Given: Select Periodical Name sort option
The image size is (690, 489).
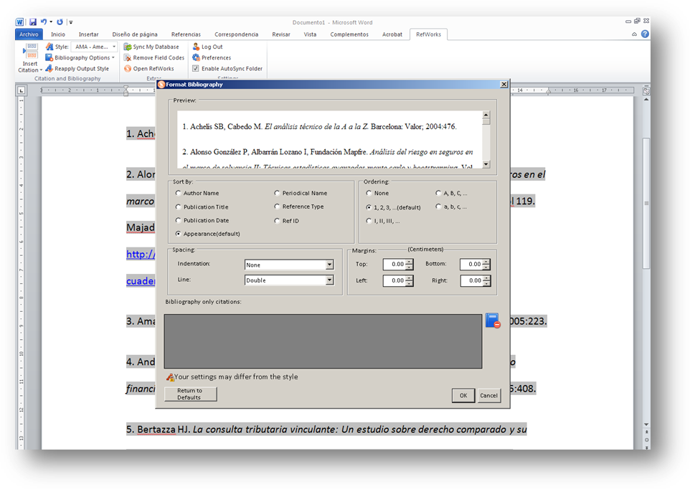Looking at the screenshot, I should pyautogui.click(x=277, y=193).
